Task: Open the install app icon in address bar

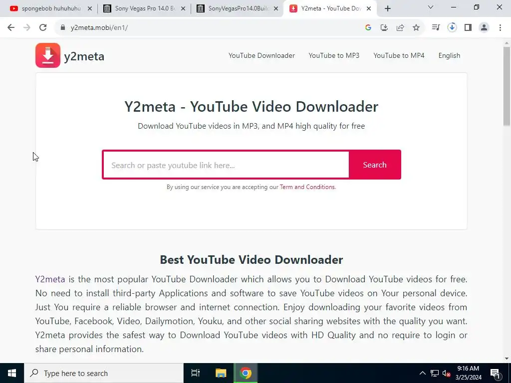Action: [x=384, y=28]
